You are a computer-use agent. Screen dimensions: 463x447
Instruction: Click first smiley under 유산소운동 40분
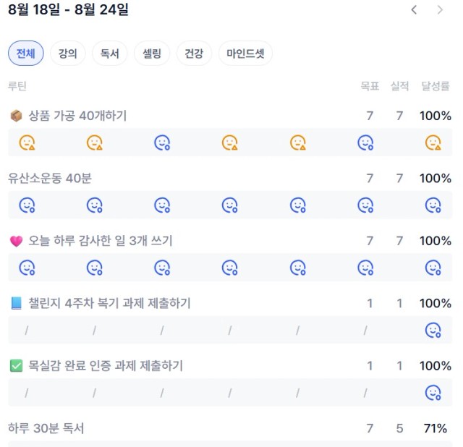27,205
